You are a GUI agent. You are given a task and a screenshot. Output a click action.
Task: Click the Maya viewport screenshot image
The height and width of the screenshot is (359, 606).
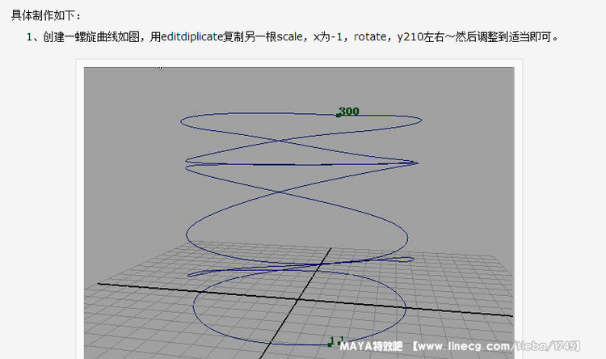coord(299,210)
